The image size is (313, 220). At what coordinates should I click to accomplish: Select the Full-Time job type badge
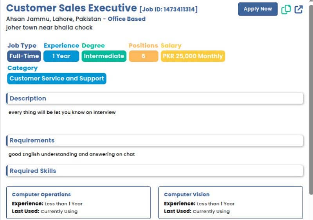(24, 56)
